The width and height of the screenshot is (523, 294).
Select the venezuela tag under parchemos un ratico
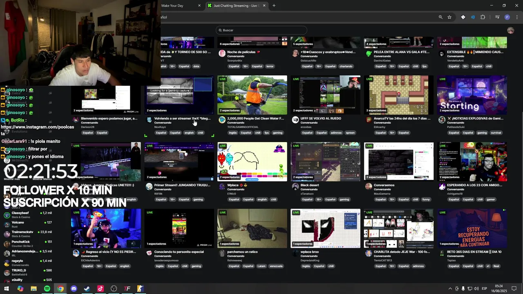coord(276,266)
